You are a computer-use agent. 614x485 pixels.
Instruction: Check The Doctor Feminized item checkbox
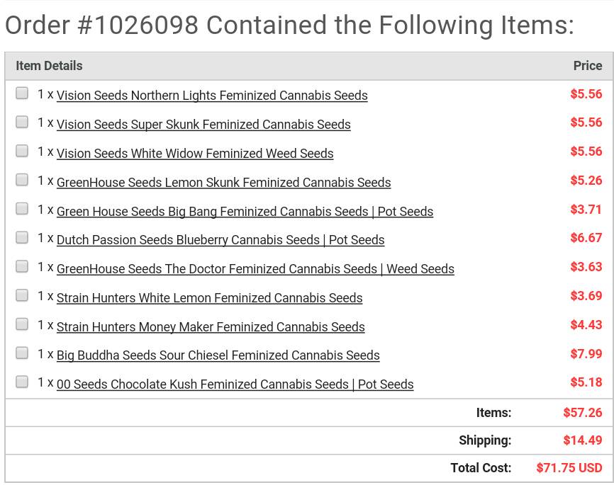click(22, 266)
